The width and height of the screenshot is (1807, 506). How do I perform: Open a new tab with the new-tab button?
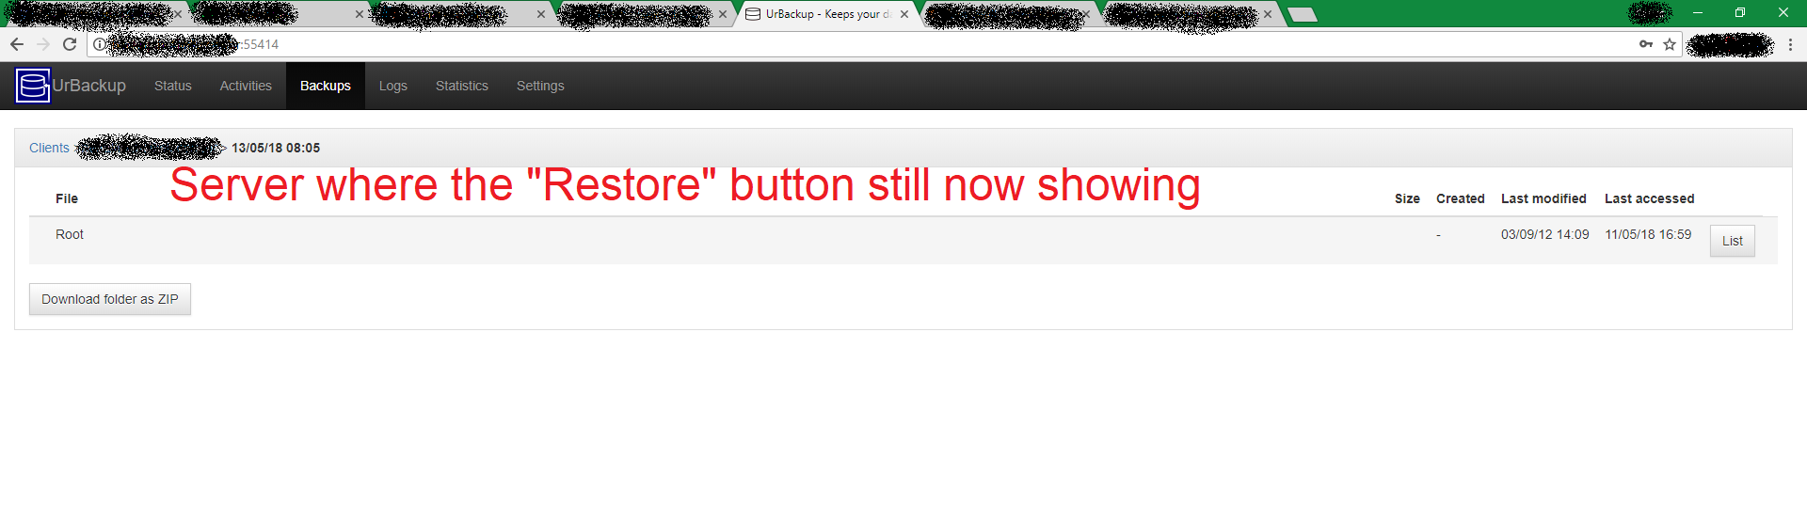[x=1302, y=14]
